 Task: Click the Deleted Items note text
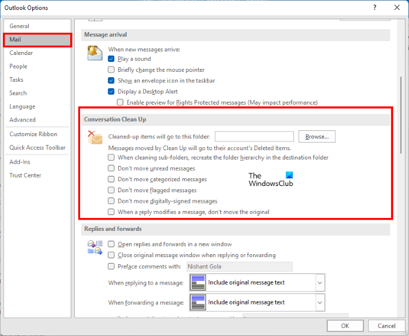[200, 148]
